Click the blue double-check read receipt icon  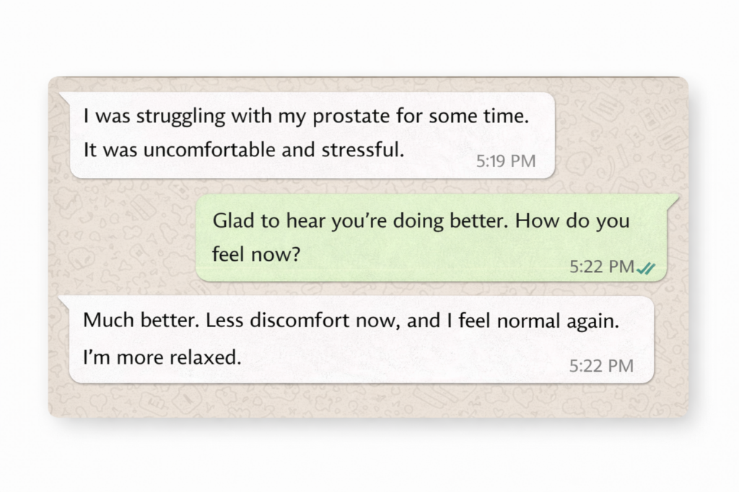click(x=647, y=268)
